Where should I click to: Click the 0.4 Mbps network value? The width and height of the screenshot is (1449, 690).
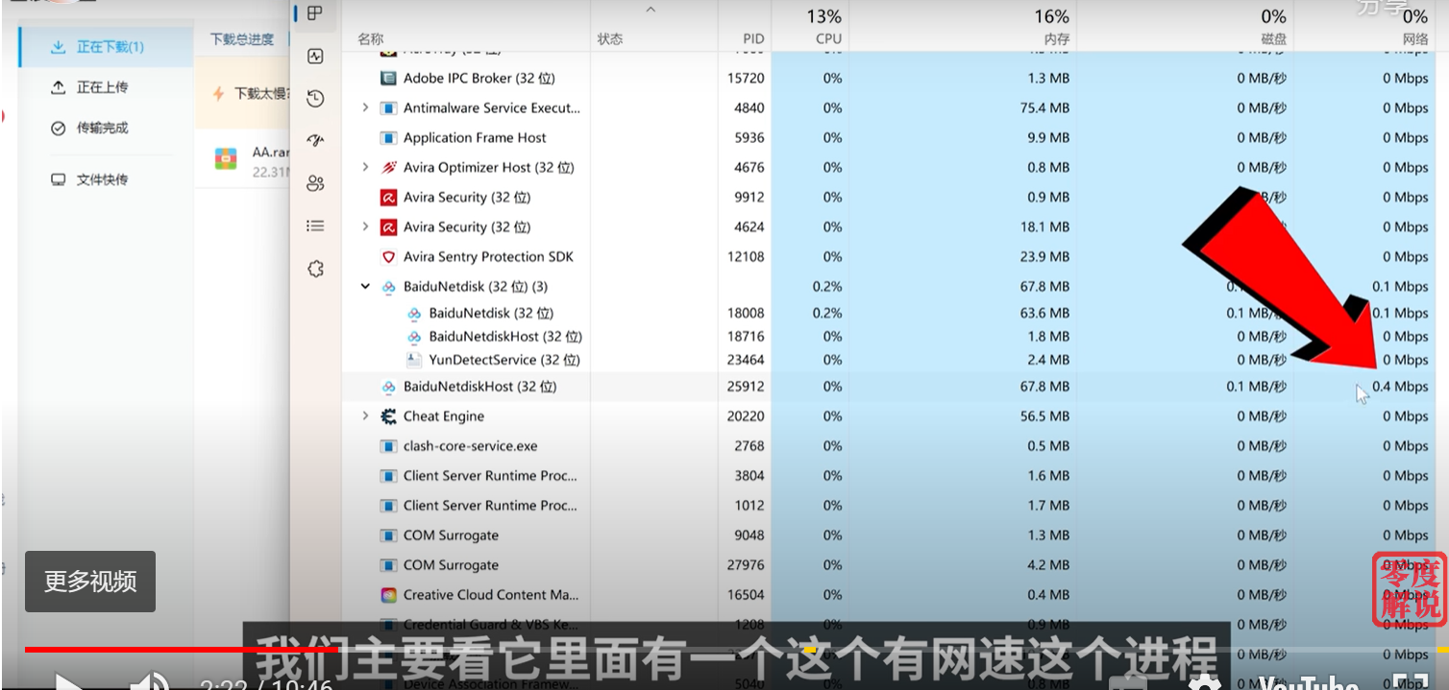point(1400,387)
